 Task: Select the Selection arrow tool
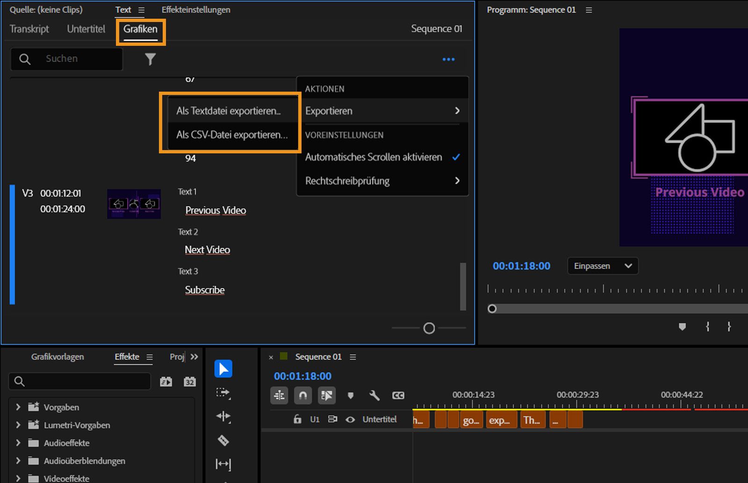tap(223, 369)
